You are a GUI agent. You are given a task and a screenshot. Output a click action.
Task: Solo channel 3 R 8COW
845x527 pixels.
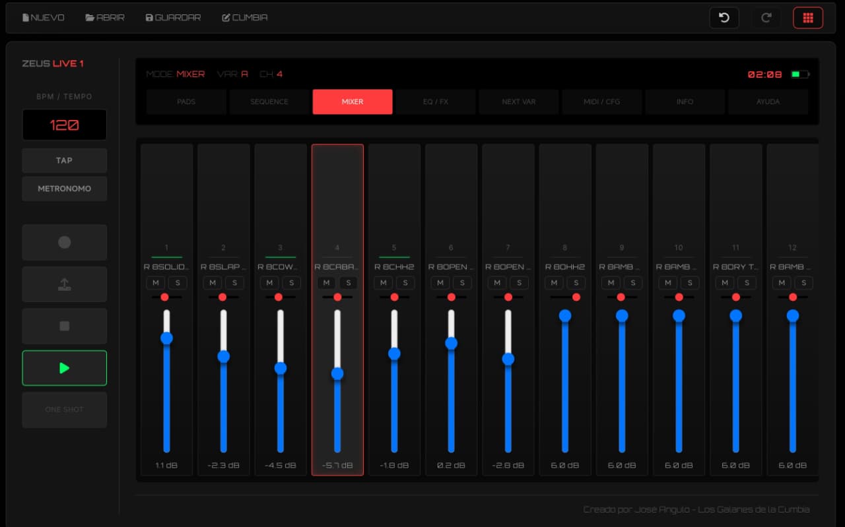click(291, 283)
